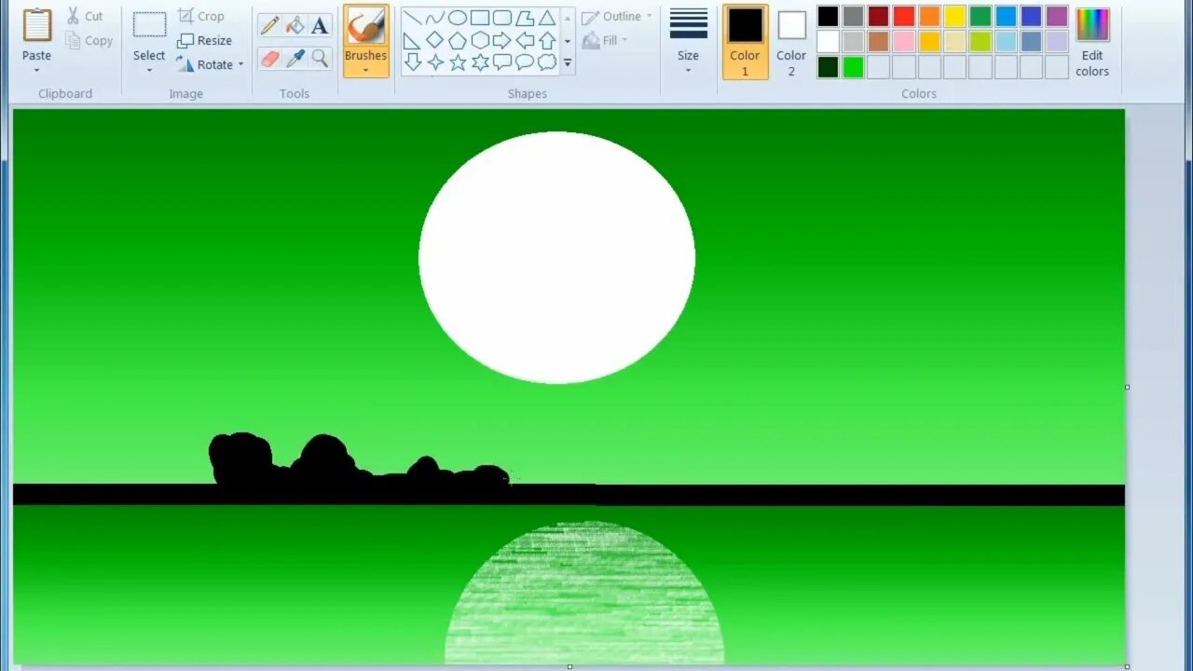
Task: Select the Eraser tool
Action: (x=270, y=59)
